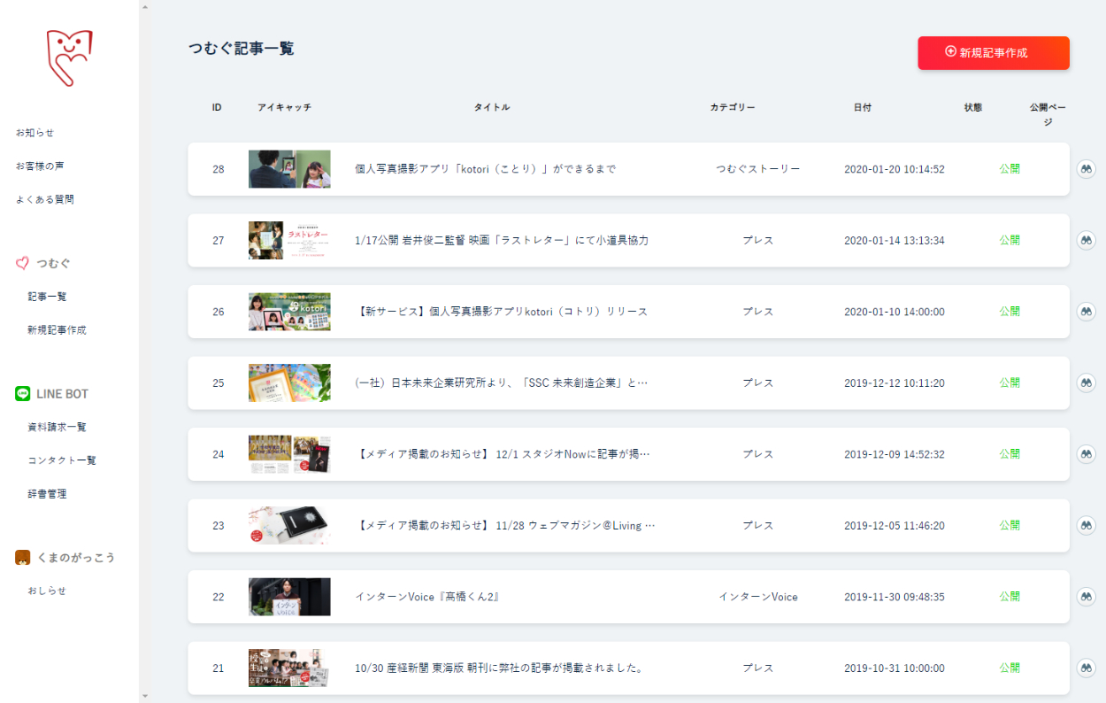Open 資料請求一覧 under LINE BOT
This screenshot has width=1106, height=703.
[57, 427]
